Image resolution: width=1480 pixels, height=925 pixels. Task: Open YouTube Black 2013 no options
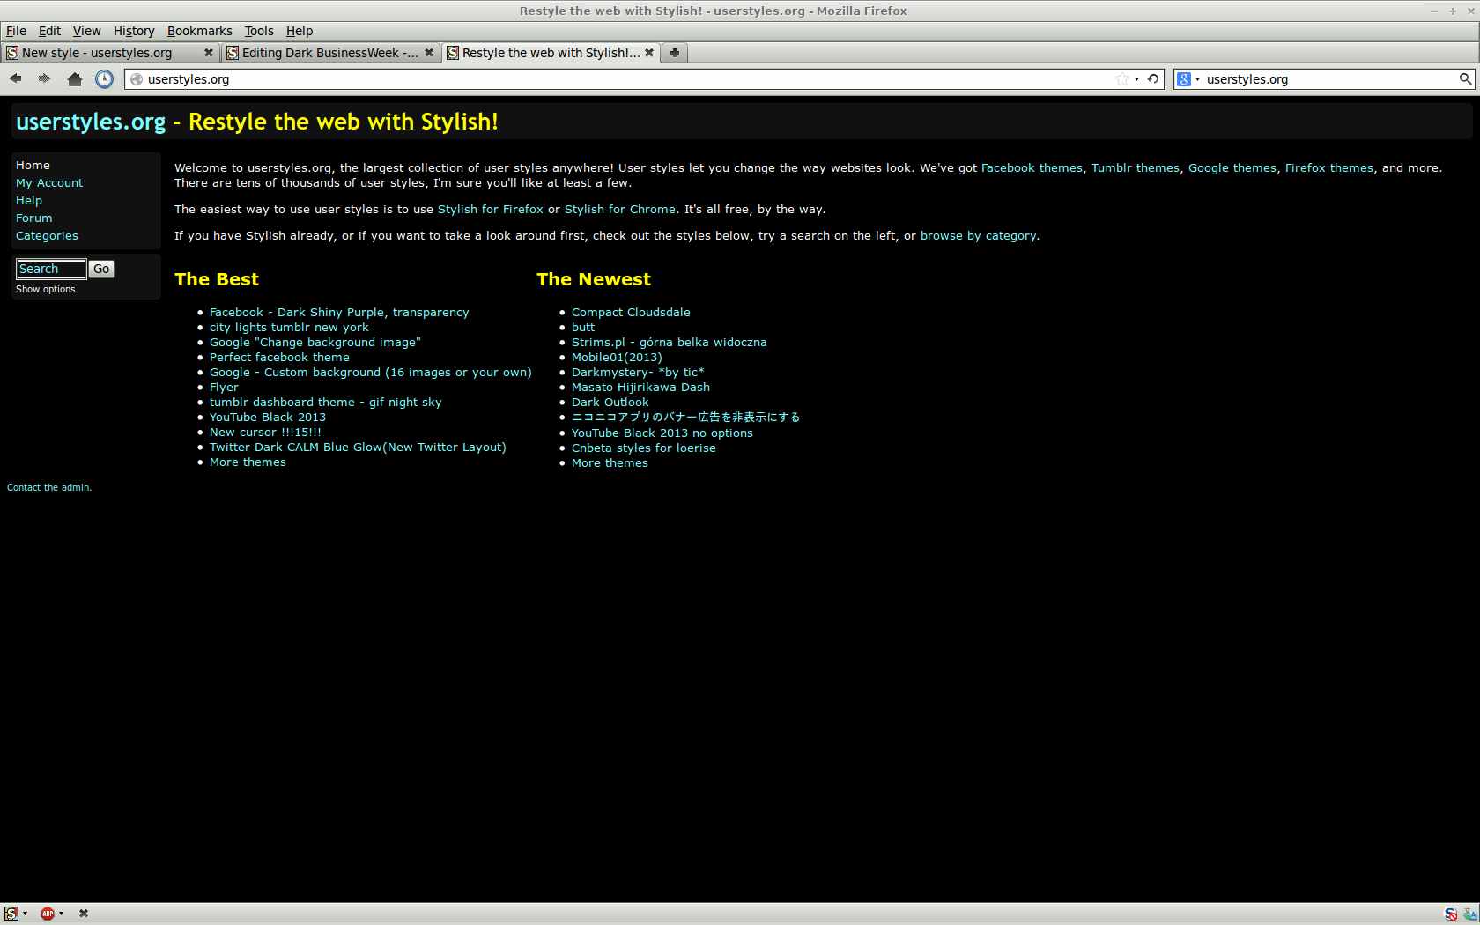[x=662, y=433]
